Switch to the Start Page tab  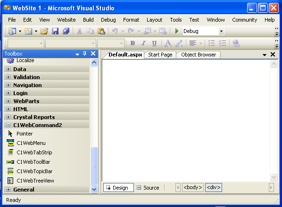(160, 55)
